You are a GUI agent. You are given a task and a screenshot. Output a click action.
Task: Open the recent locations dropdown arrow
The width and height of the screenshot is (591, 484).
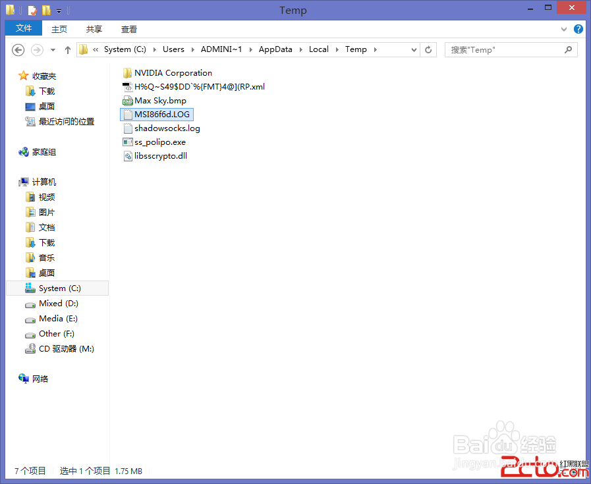point(53,50)
